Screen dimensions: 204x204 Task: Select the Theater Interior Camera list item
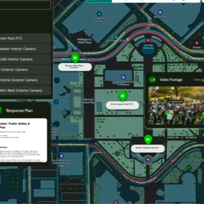pyautogui.click(x=25, y=49)
